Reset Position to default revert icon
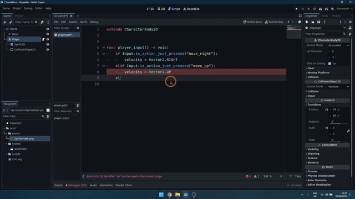Screen dimensions: 355x199 (x=327, y=109)
